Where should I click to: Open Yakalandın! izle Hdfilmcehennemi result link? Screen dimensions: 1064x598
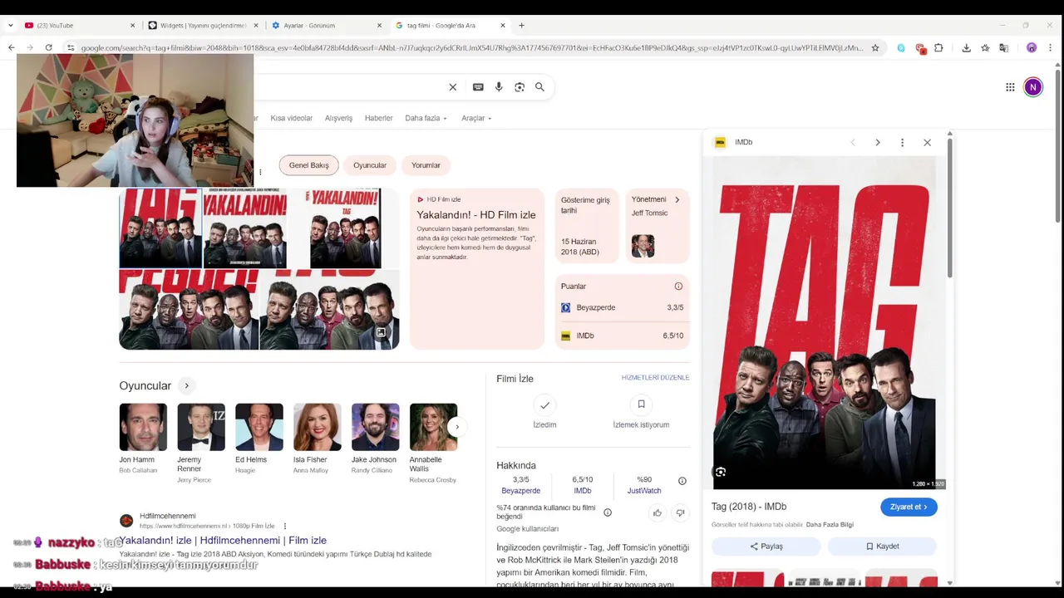click(x=223, y=541)
